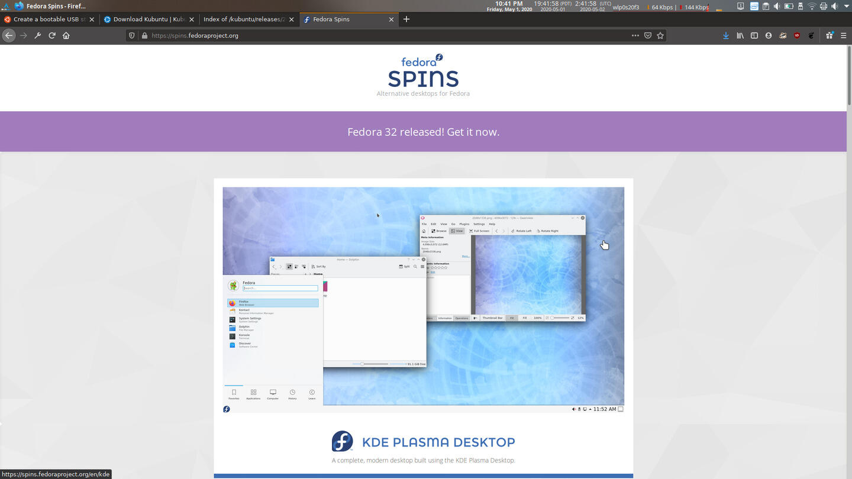Click the forward navigation arrow

pyautogui.click(x=24, y=35)
